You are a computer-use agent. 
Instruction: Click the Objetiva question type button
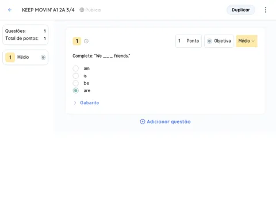point(219,41)
